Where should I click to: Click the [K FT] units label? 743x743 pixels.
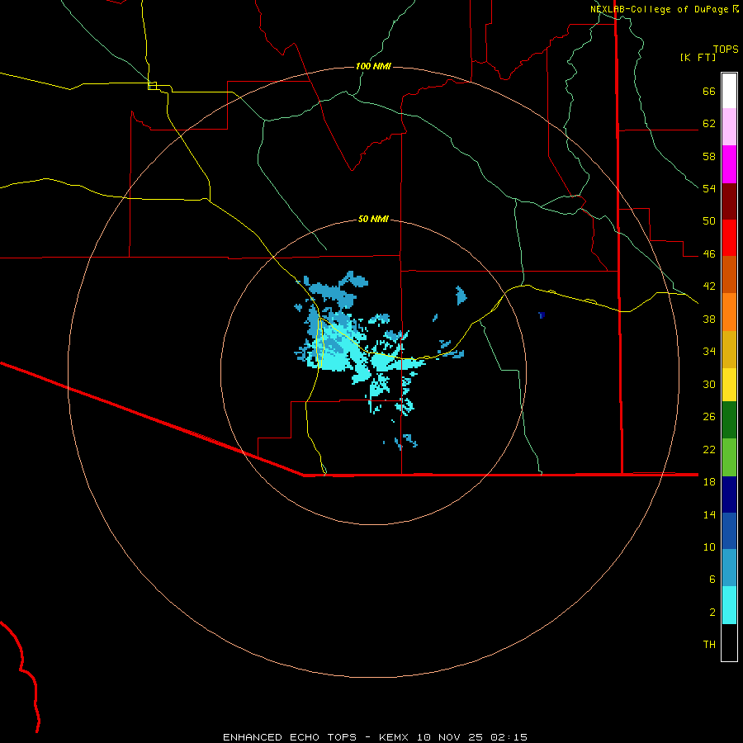[698, 57]
